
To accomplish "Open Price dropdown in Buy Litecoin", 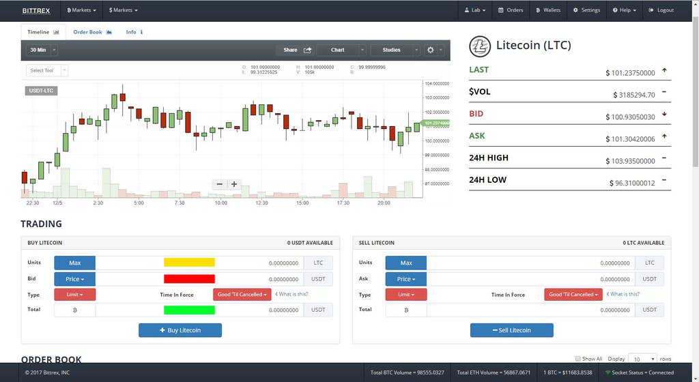I will pyautogui.click(x=75, y=279).
